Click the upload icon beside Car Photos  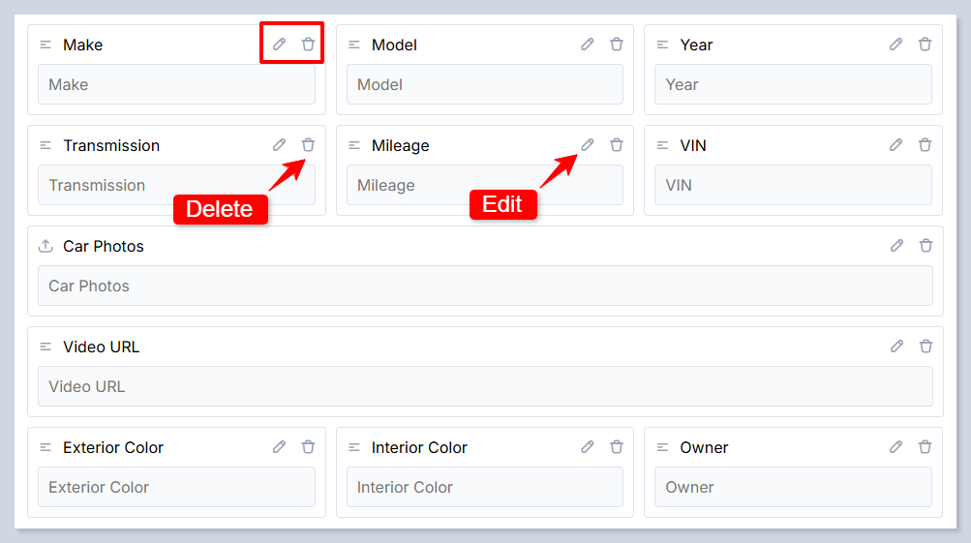pyautogui.click(x=46, y=246)
